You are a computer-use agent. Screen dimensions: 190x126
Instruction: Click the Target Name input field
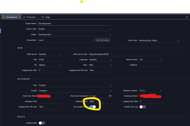click(x=75, y=23)
